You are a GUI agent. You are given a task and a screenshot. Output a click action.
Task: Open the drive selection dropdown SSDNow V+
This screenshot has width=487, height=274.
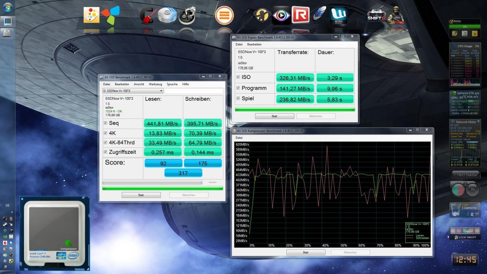tap(132, 91)
